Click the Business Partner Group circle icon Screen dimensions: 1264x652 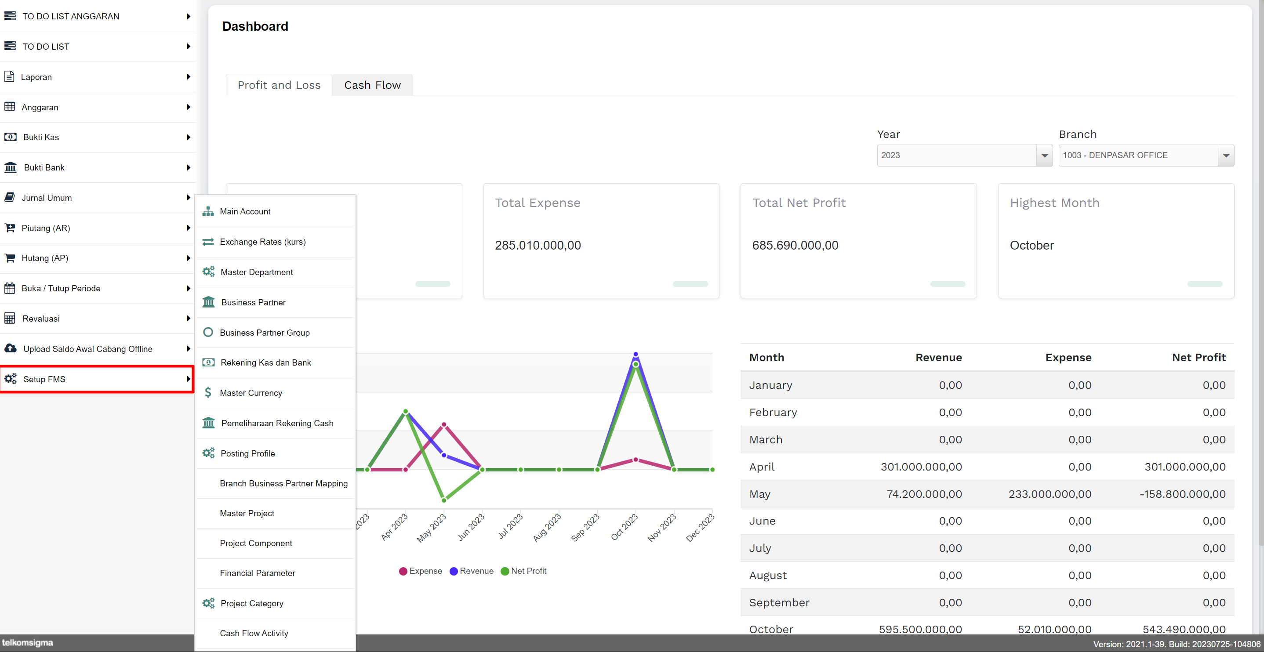(x=208, y=332)
